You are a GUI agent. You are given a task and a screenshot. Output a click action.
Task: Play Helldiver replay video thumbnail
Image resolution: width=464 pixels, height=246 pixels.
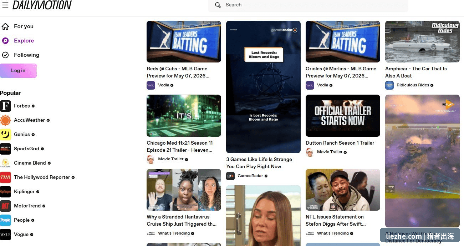pyautogui.click(x=422, y=161)
